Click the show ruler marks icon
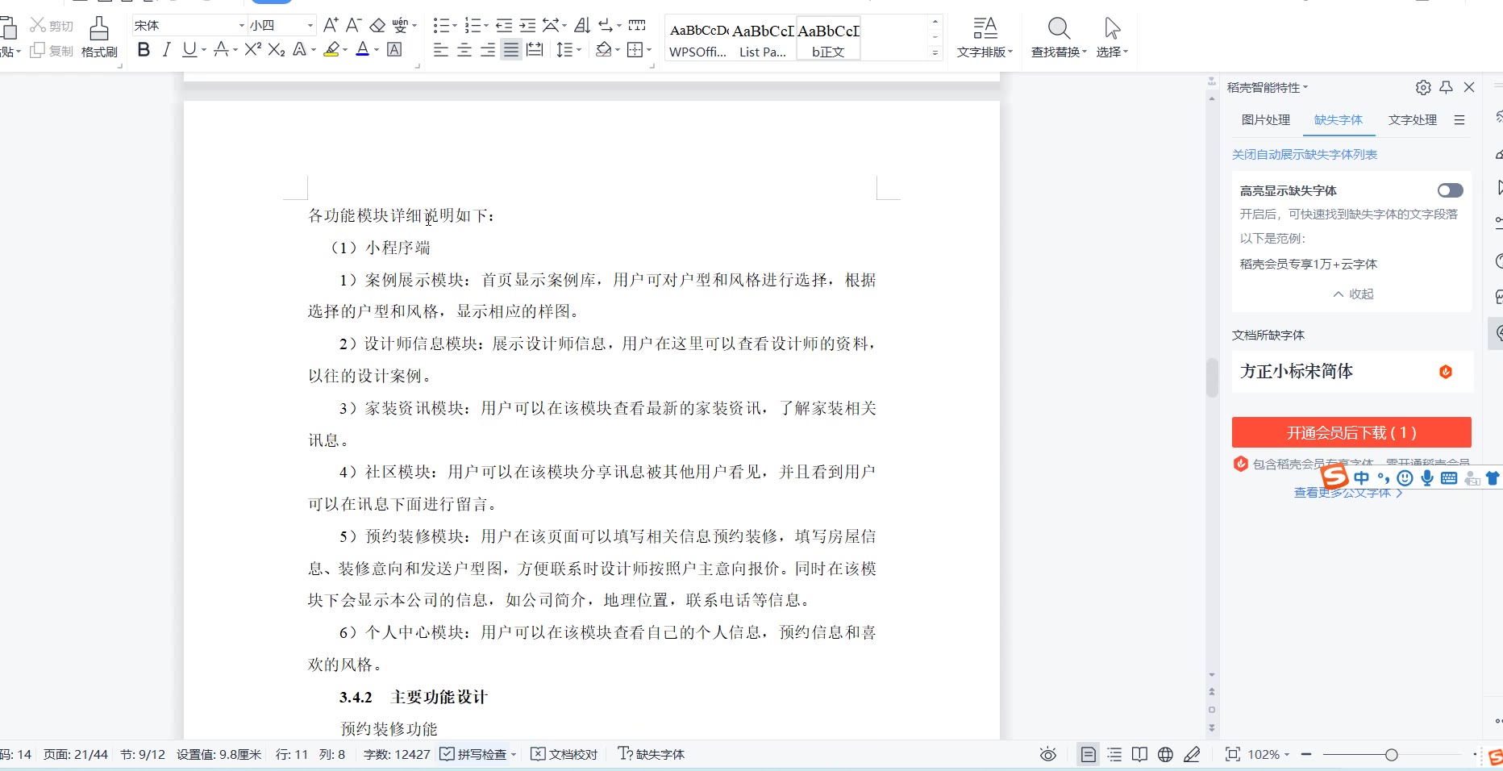The height and width of the screenshot is (771, 1503). click(x=637, y=25)
